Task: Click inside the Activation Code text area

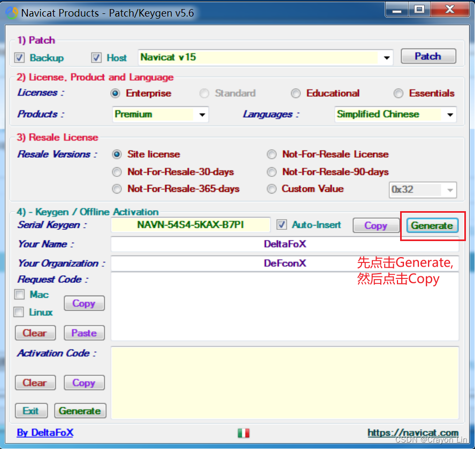Action: (285, 383)
